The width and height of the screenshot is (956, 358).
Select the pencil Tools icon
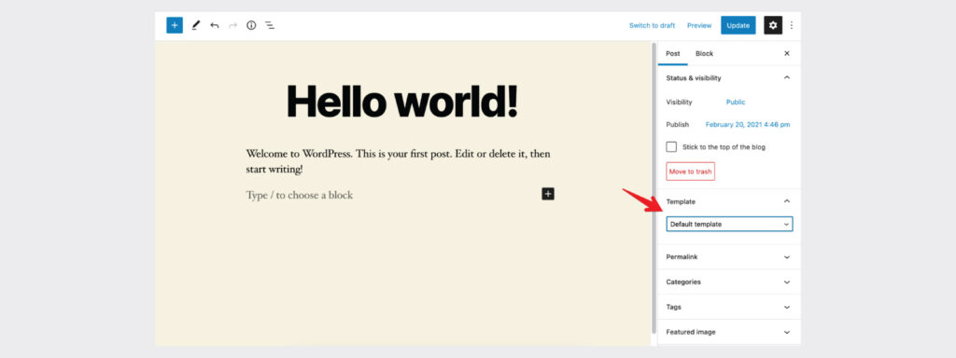tap(195, 25)
